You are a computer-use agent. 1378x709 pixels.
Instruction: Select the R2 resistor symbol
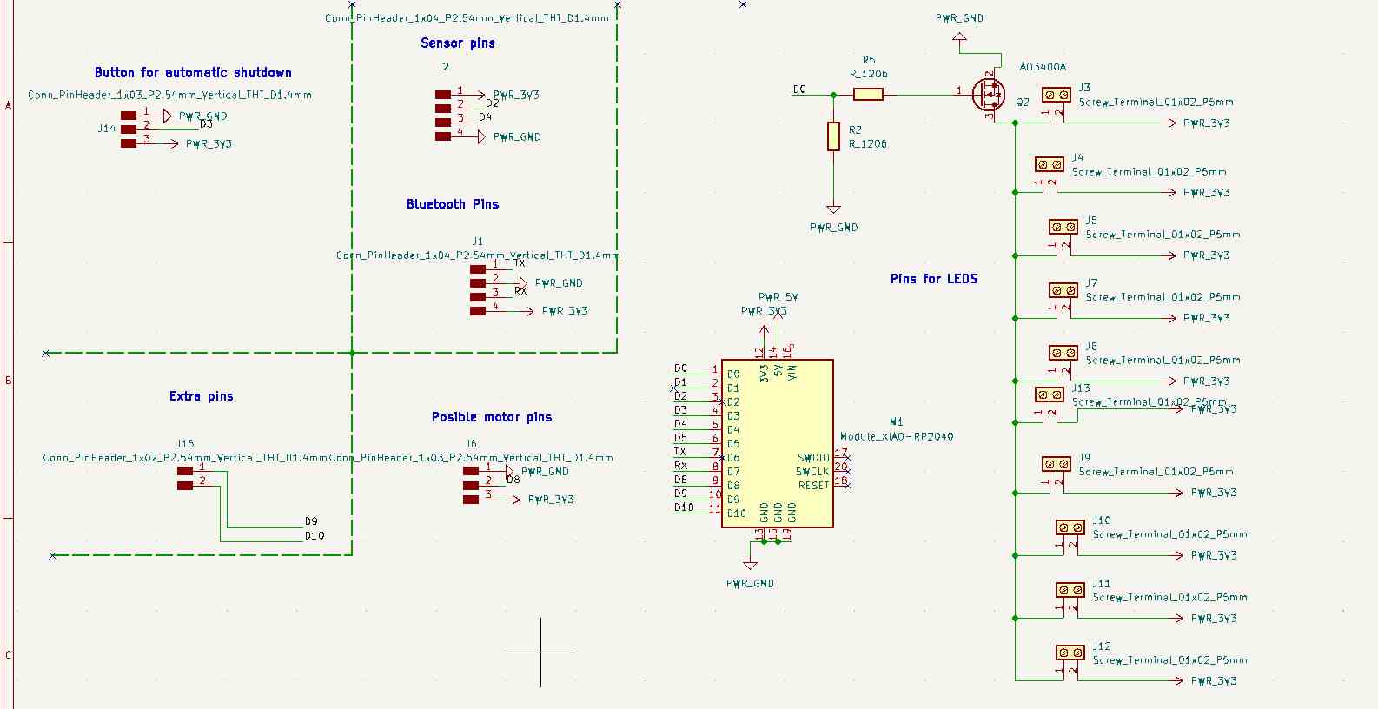[833, 136]
